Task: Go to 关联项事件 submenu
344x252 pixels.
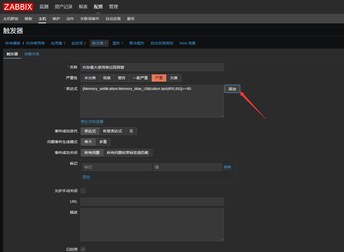Action: (90, 19)
